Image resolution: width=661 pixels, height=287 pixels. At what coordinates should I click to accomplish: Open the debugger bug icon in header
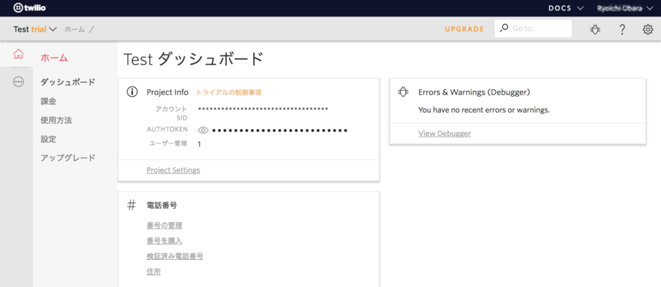point(595,29)
